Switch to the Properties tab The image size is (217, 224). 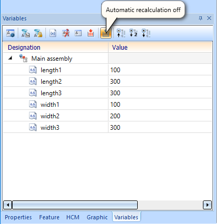pyautogui.click(x=18, y=217)
